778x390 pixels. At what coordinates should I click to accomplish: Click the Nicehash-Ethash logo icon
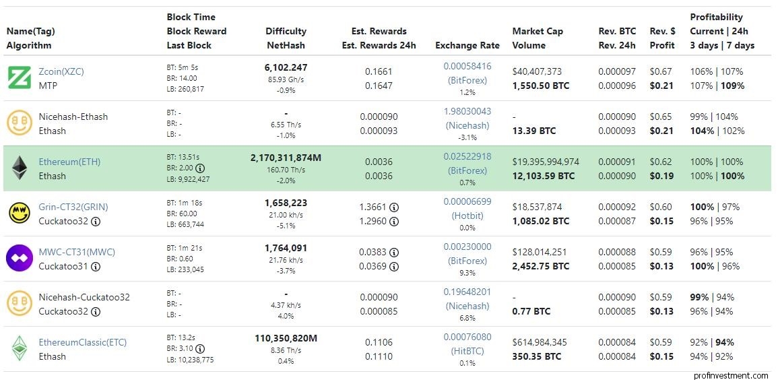click(x=20, y=123)
